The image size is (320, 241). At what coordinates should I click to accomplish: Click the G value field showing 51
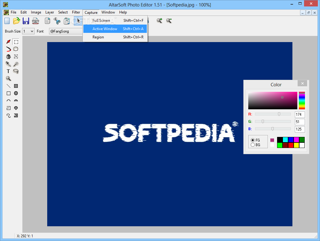pyautogui.click(x=300, y=122)
